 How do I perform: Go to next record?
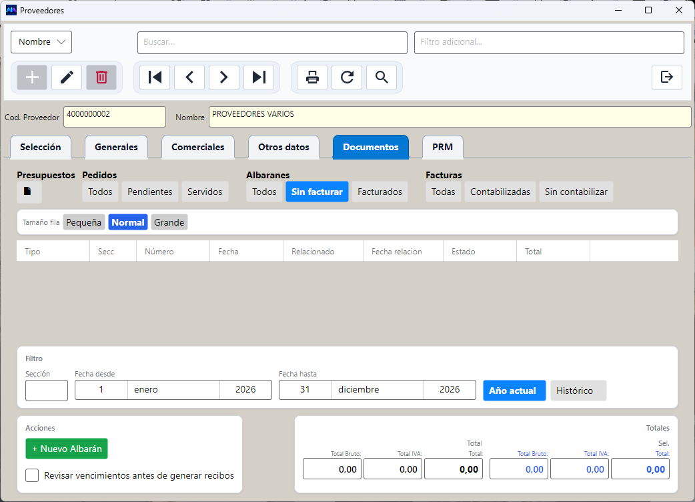coord(224,77)
